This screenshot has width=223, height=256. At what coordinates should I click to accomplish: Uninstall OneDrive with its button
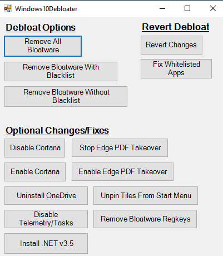tap(46, 196)
